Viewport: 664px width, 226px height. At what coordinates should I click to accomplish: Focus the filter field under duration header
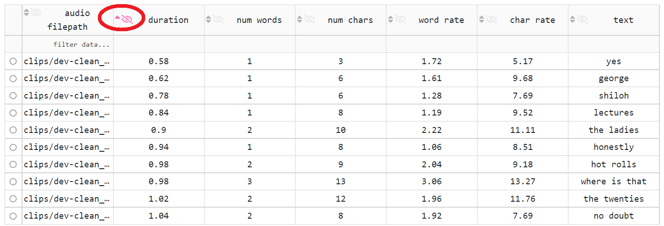click(x=159, y=44)
